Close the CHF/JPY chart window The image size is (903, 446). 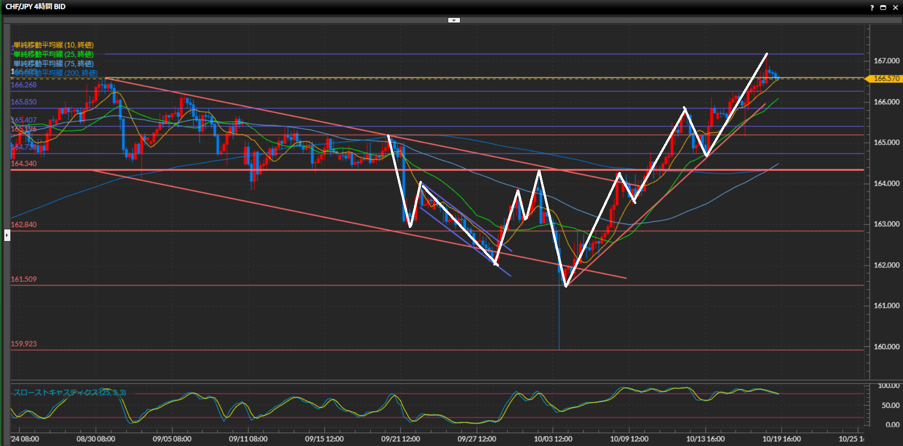coord(895,8)
